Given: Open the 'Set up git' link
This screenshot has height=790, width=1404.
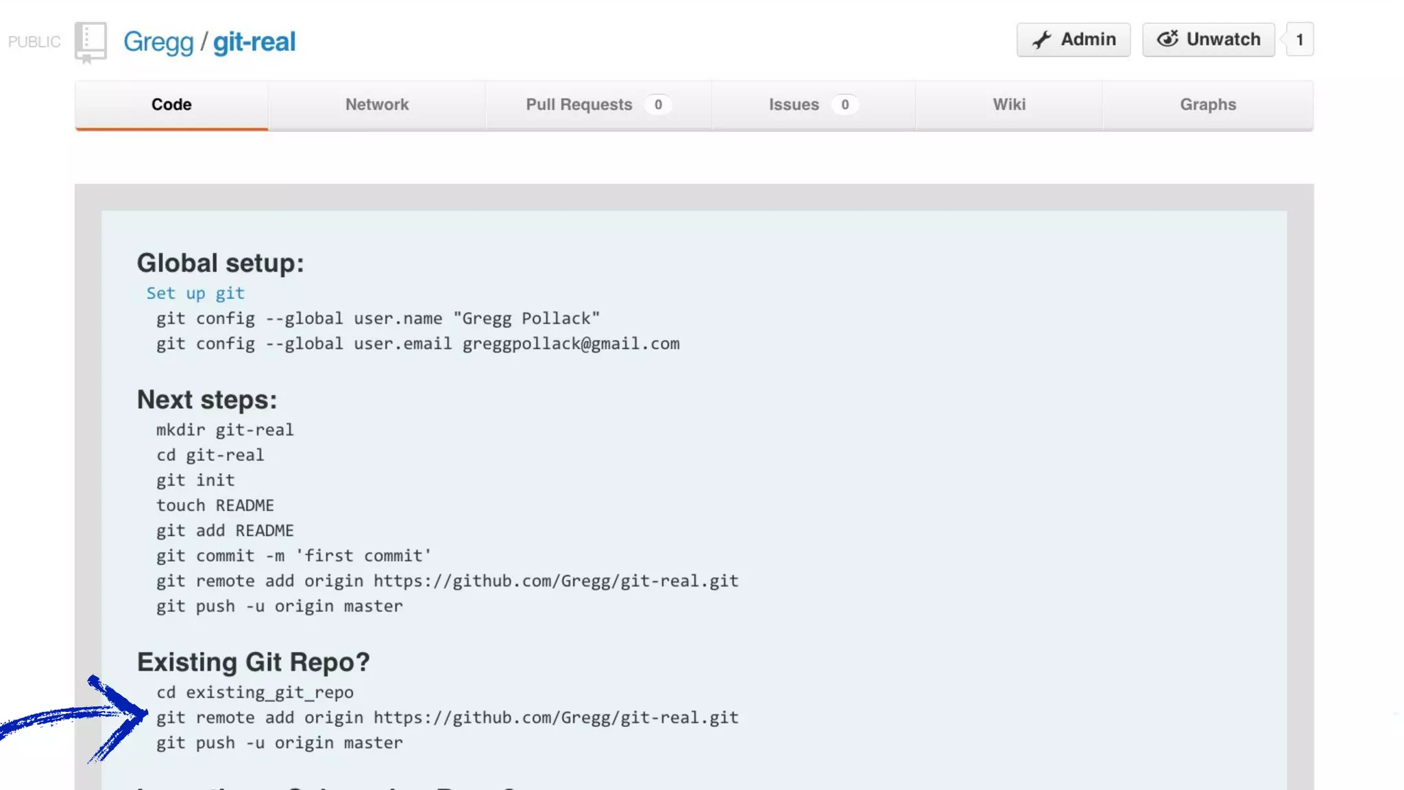Looking at the screenshot, I should [195, 294].
